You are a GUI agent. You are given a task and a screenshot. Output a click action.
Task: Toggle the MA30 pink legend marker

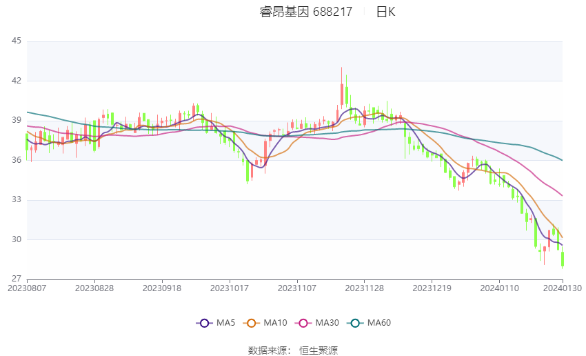point(303,323)
